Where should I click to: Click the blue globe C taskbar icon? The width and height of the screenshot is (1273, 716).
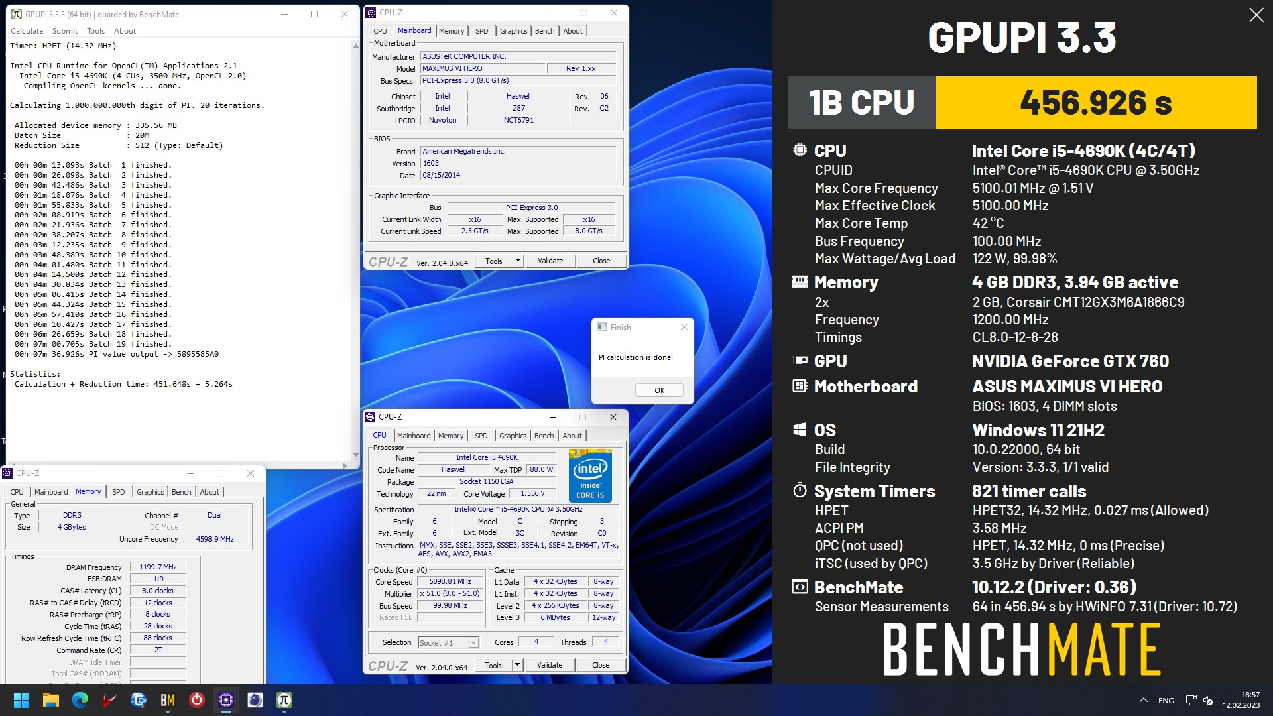(139, 700)
